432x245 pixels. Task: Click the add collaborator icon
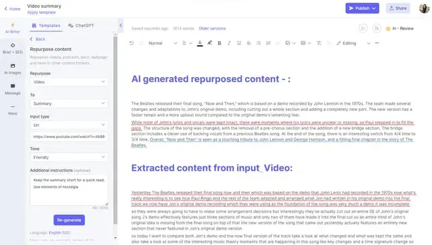[363, 29]
